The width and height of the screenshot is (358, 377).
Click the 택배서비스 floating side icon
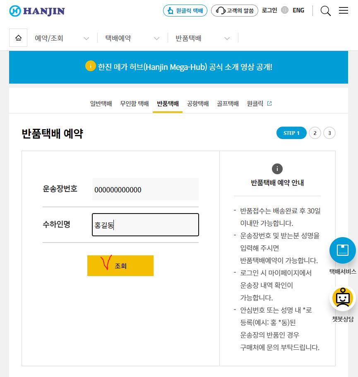click(x=343, y=250)
